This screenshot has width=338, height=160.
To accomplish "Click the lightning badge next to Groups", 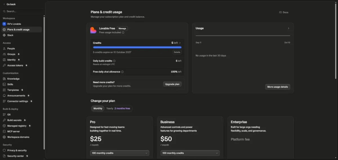I will coord(19,54).
